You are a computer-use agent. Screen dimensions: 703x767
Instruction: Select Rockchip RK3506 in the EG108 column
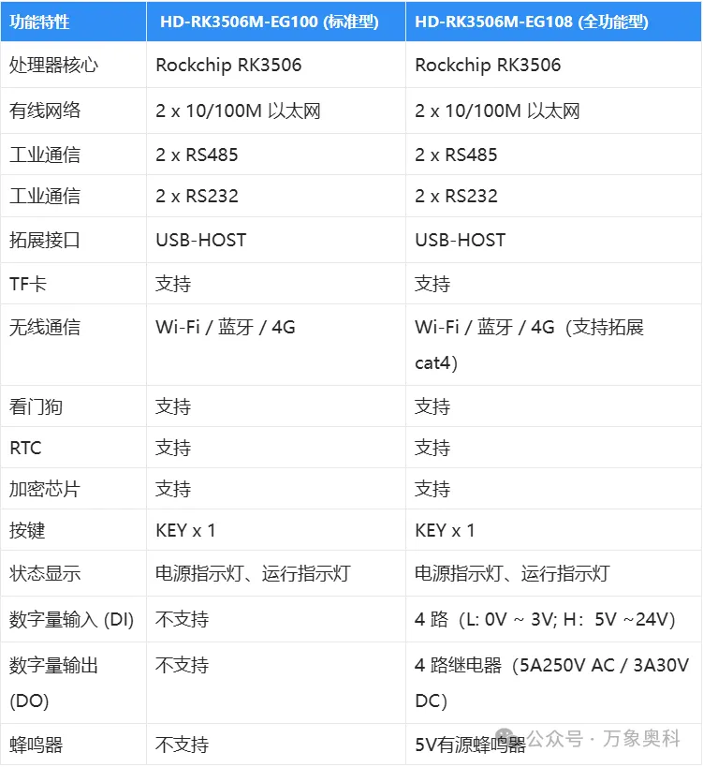pyautogui.click(x=488, y=65)
